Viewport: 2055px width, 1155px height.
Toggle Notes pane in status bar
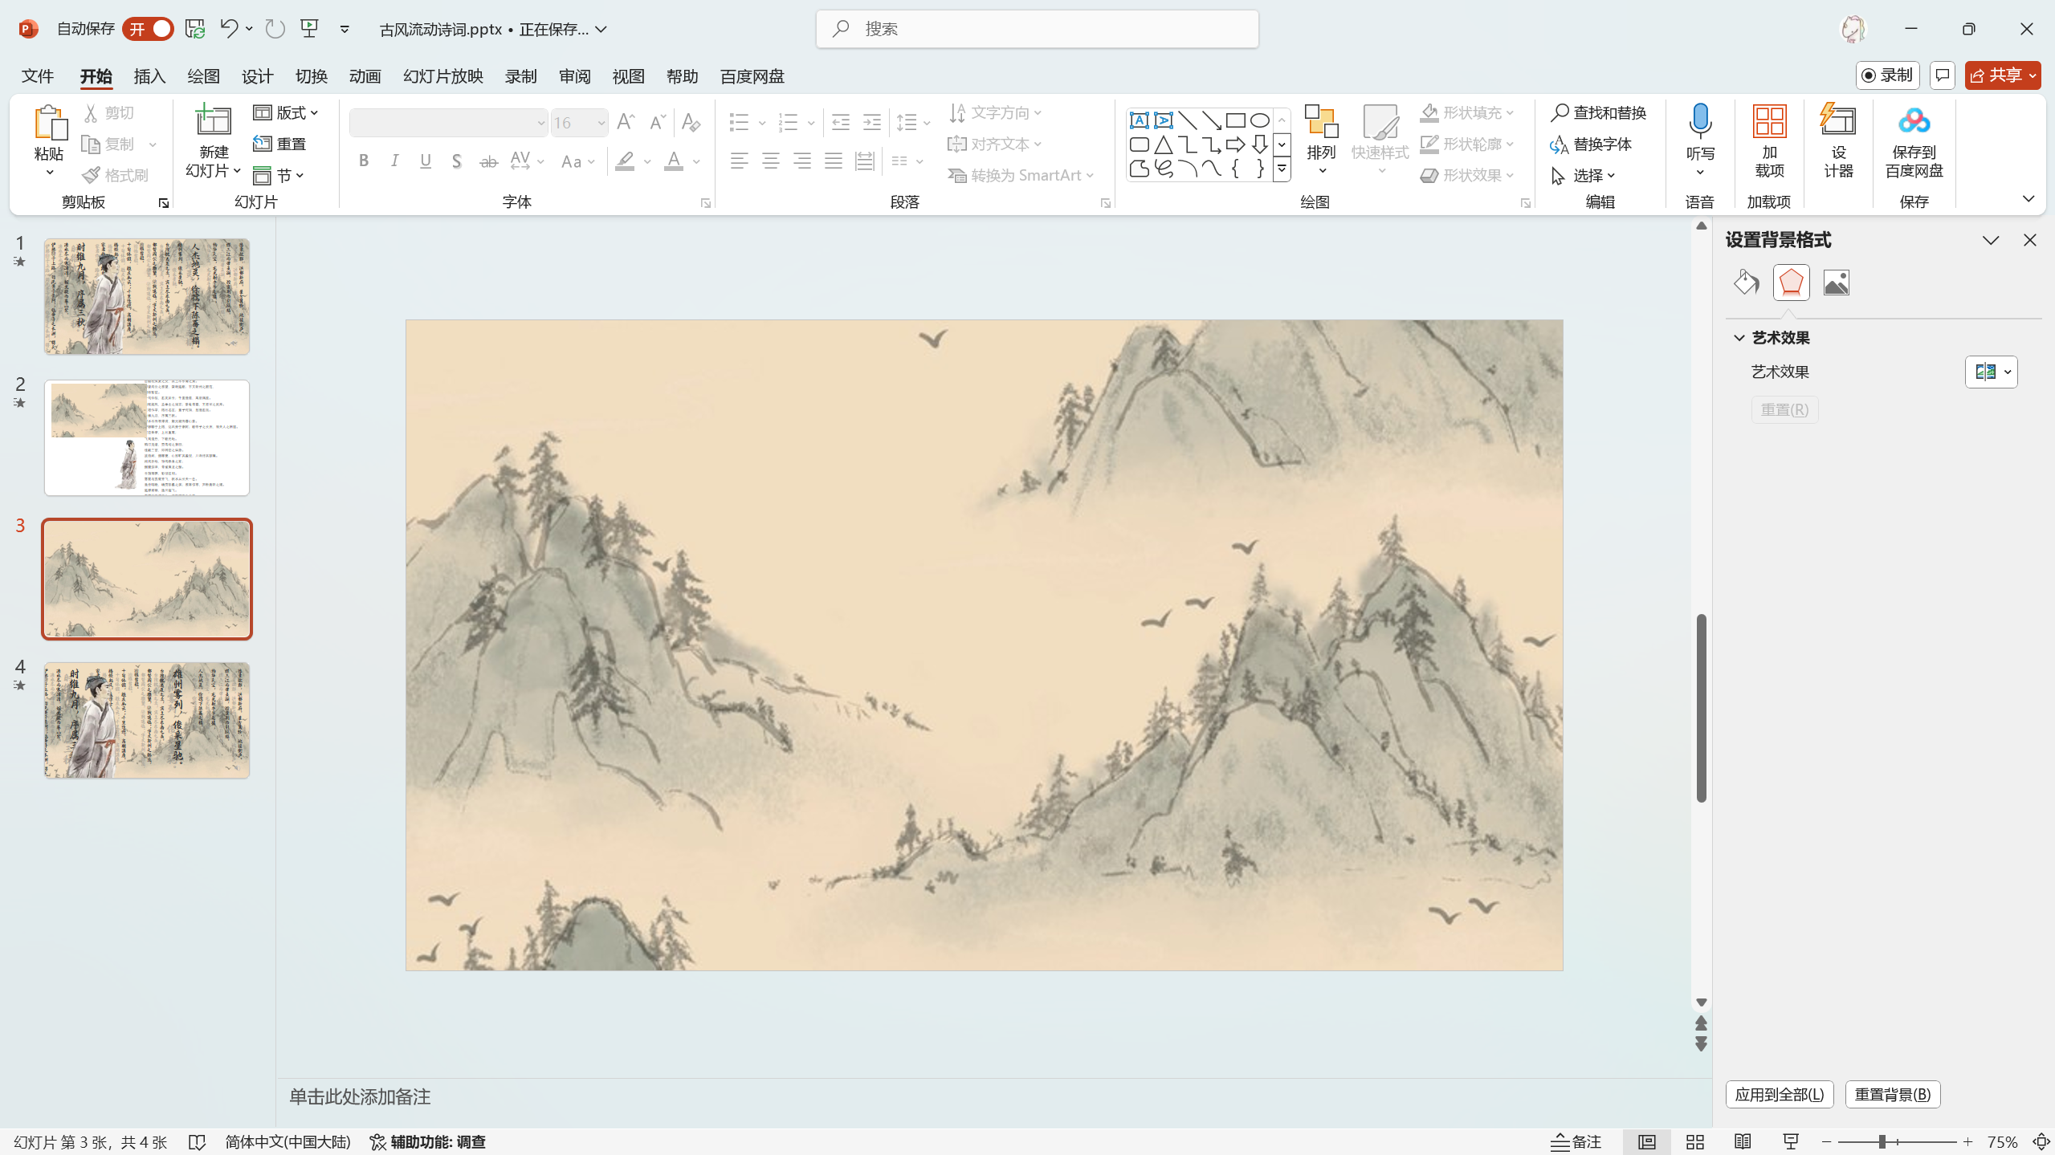pos(1576,1141)
